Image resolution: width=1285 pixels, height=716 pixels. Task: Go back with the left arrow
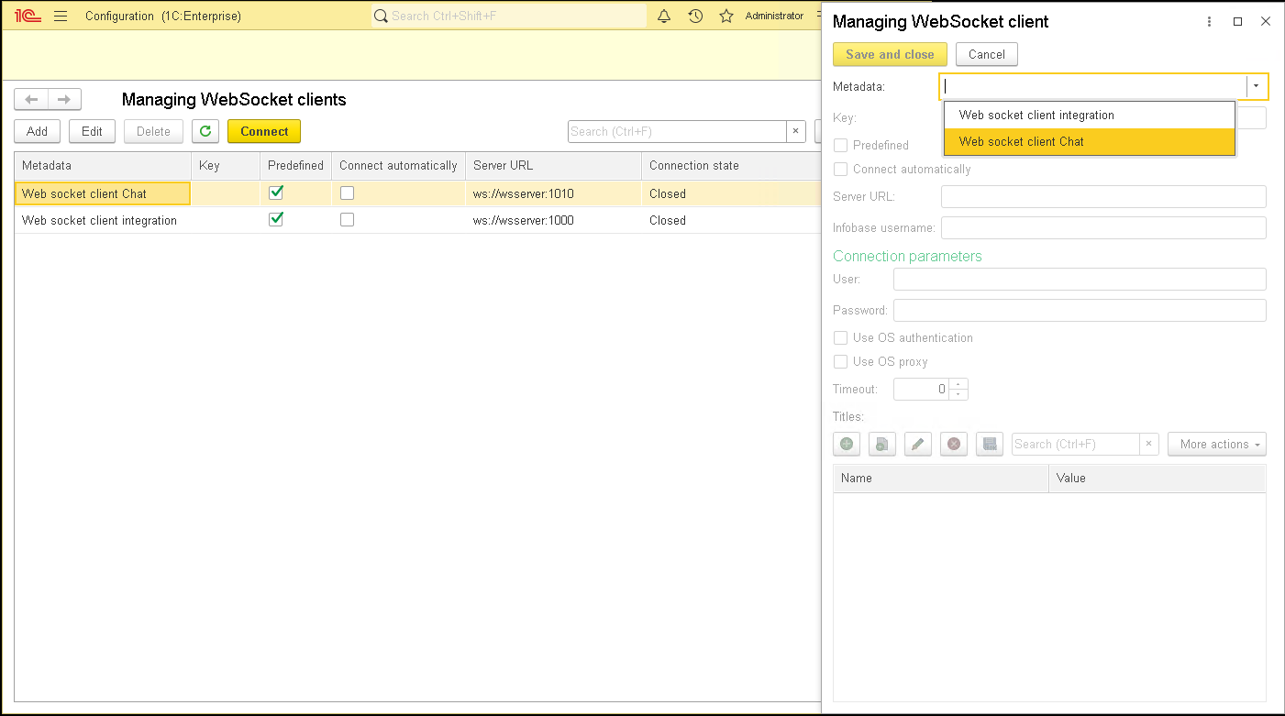(x=31, y=99)
